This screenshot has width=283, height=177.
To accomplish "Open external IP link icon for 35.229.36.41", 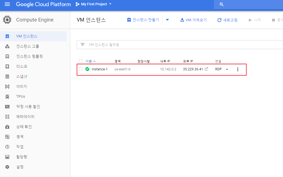I will coord(207,69).
